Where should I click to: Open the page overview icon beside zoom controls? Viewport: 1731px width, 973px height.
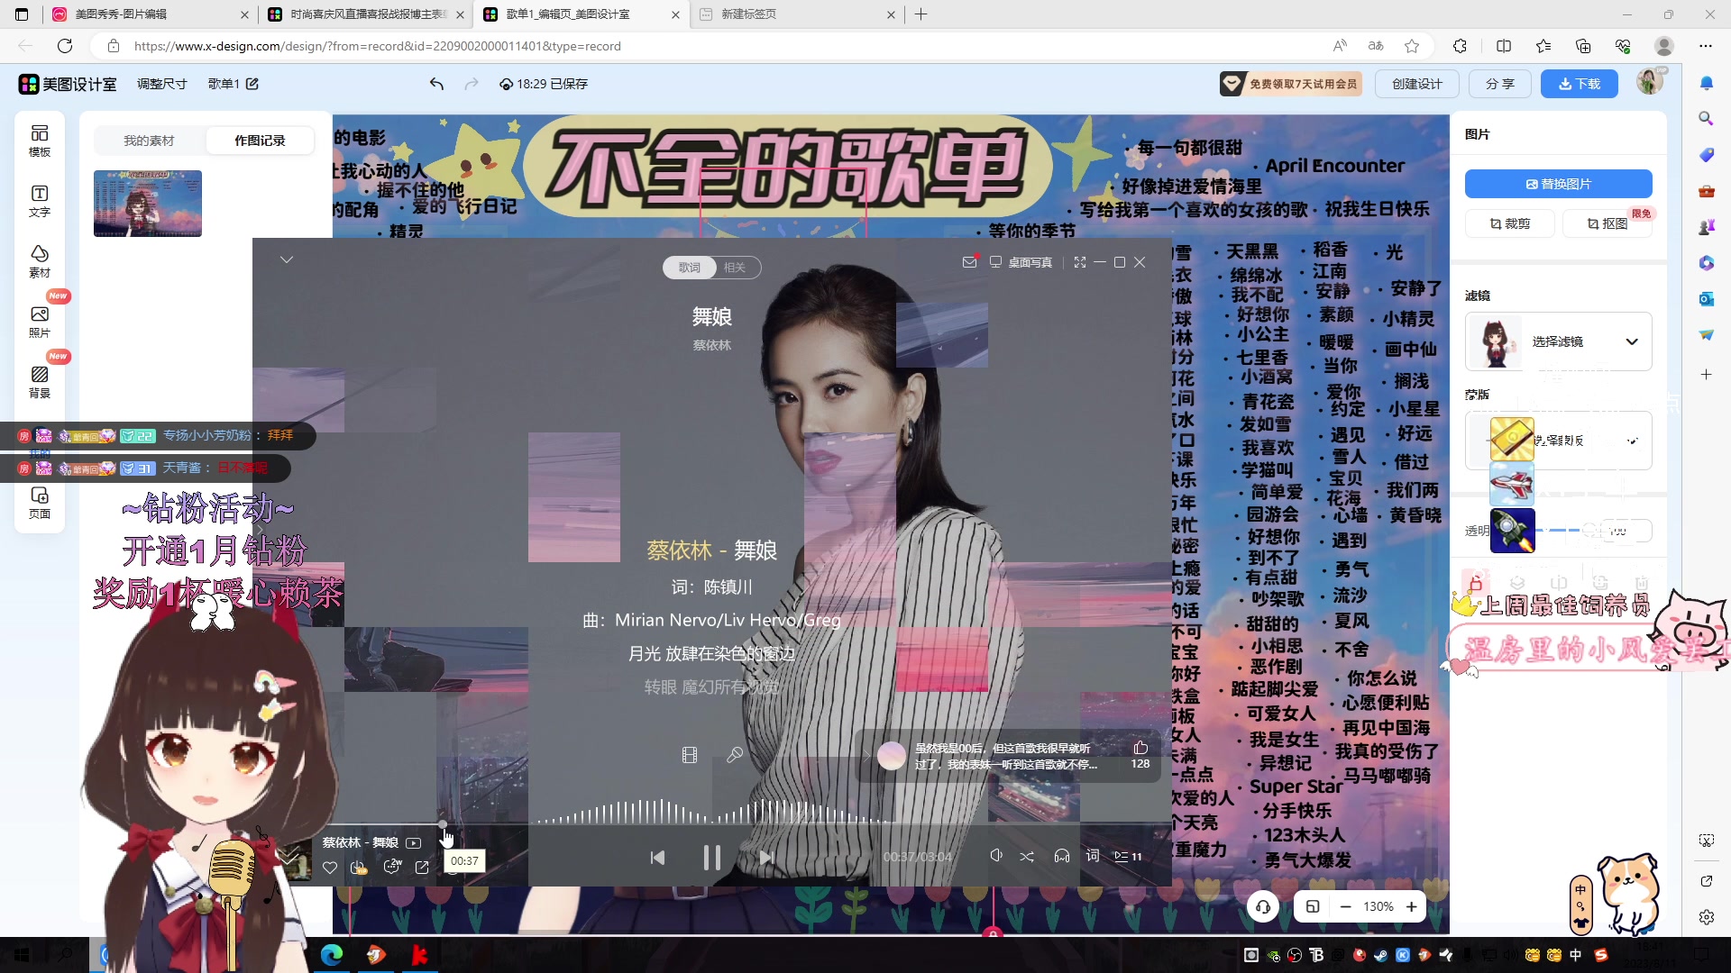(x=1313, y=906)
